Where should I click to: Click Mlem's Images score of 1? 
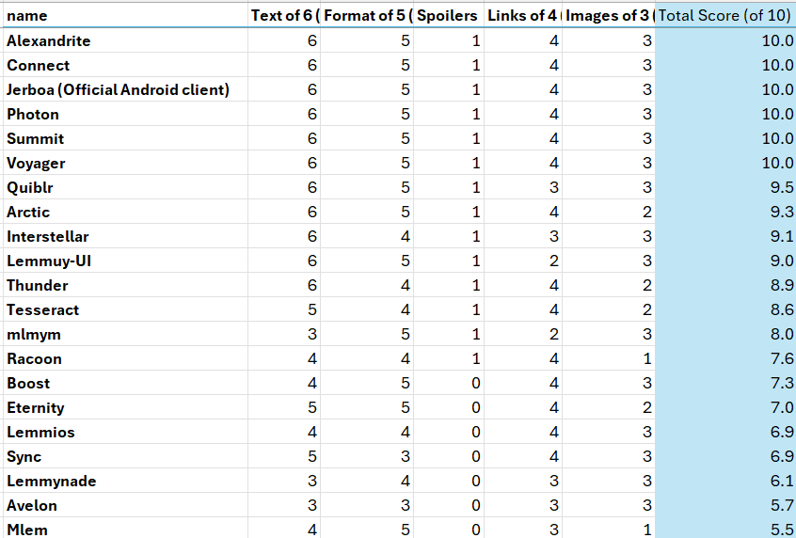coord(609,528)
